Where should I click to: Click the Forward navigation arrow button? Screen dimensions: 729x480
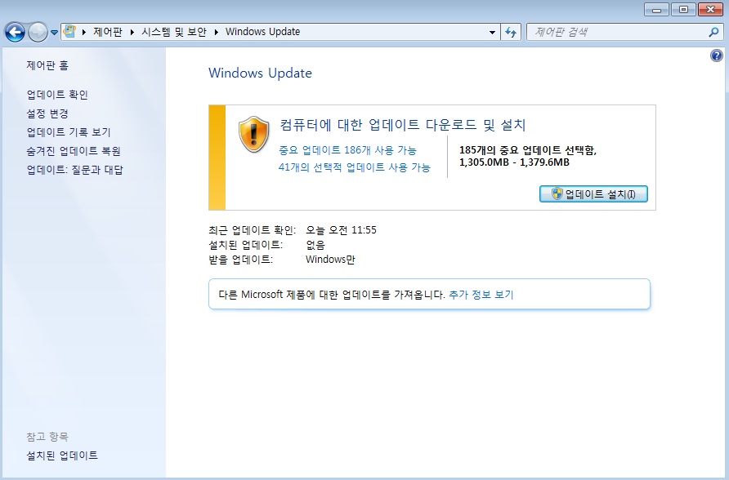(x=38, y=32)
